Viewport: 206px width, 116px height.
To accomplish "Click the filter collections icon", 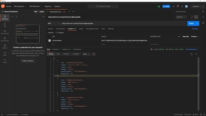I will 16,16.
